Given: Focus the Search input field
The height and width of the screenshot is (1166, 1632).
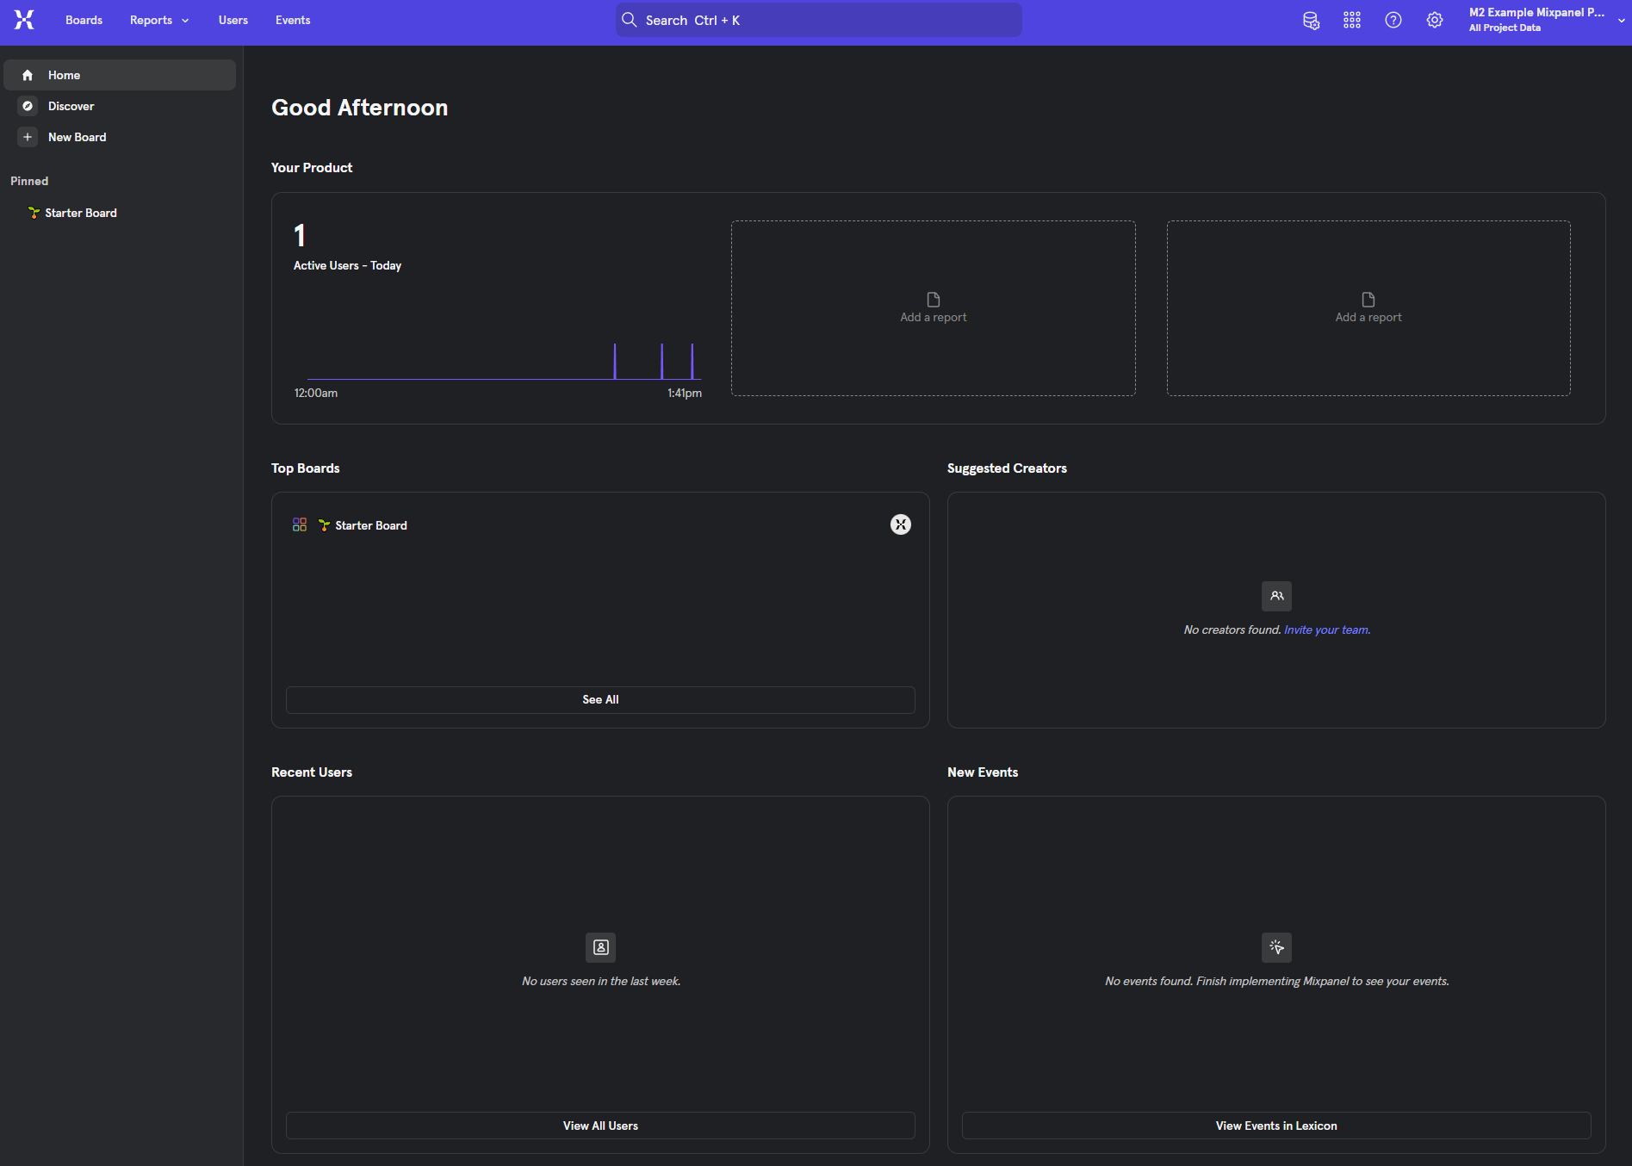Looking at the screenshot, I should (x=818, y=20).
